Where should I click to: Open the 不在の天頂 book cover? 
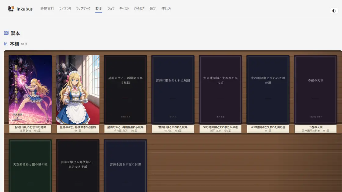[316, 89]
